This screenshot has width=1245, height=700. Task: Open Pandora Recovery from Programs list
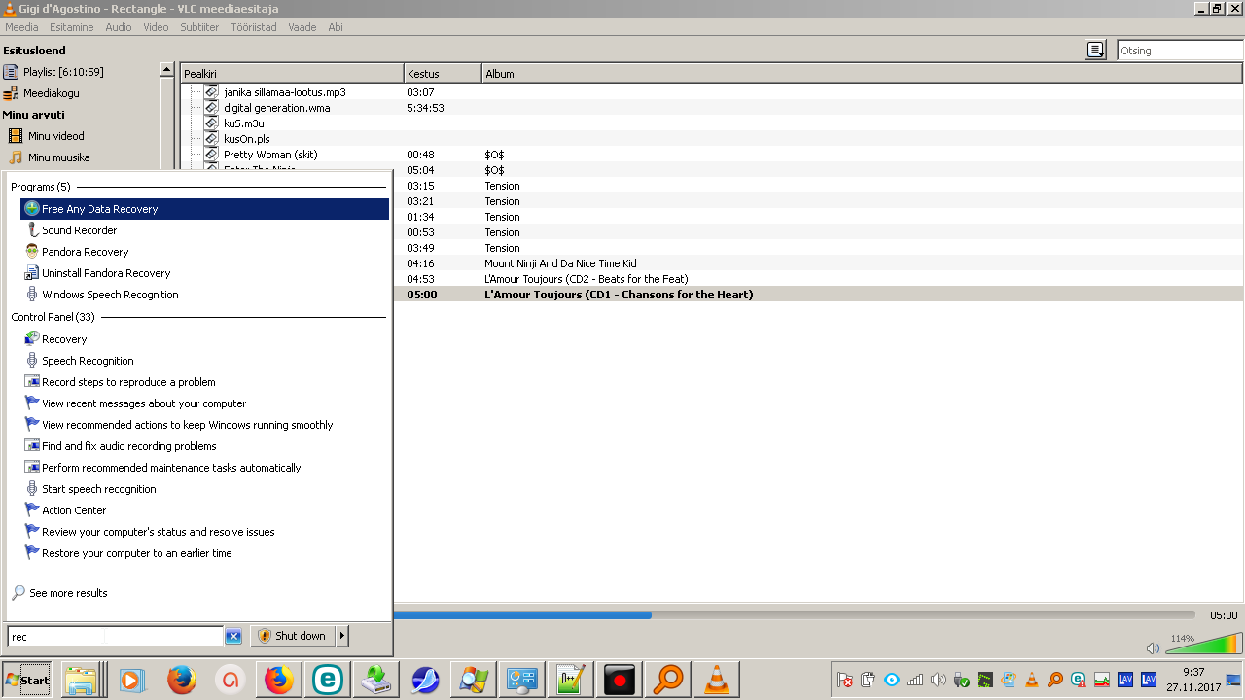click(x=85, y=252)
